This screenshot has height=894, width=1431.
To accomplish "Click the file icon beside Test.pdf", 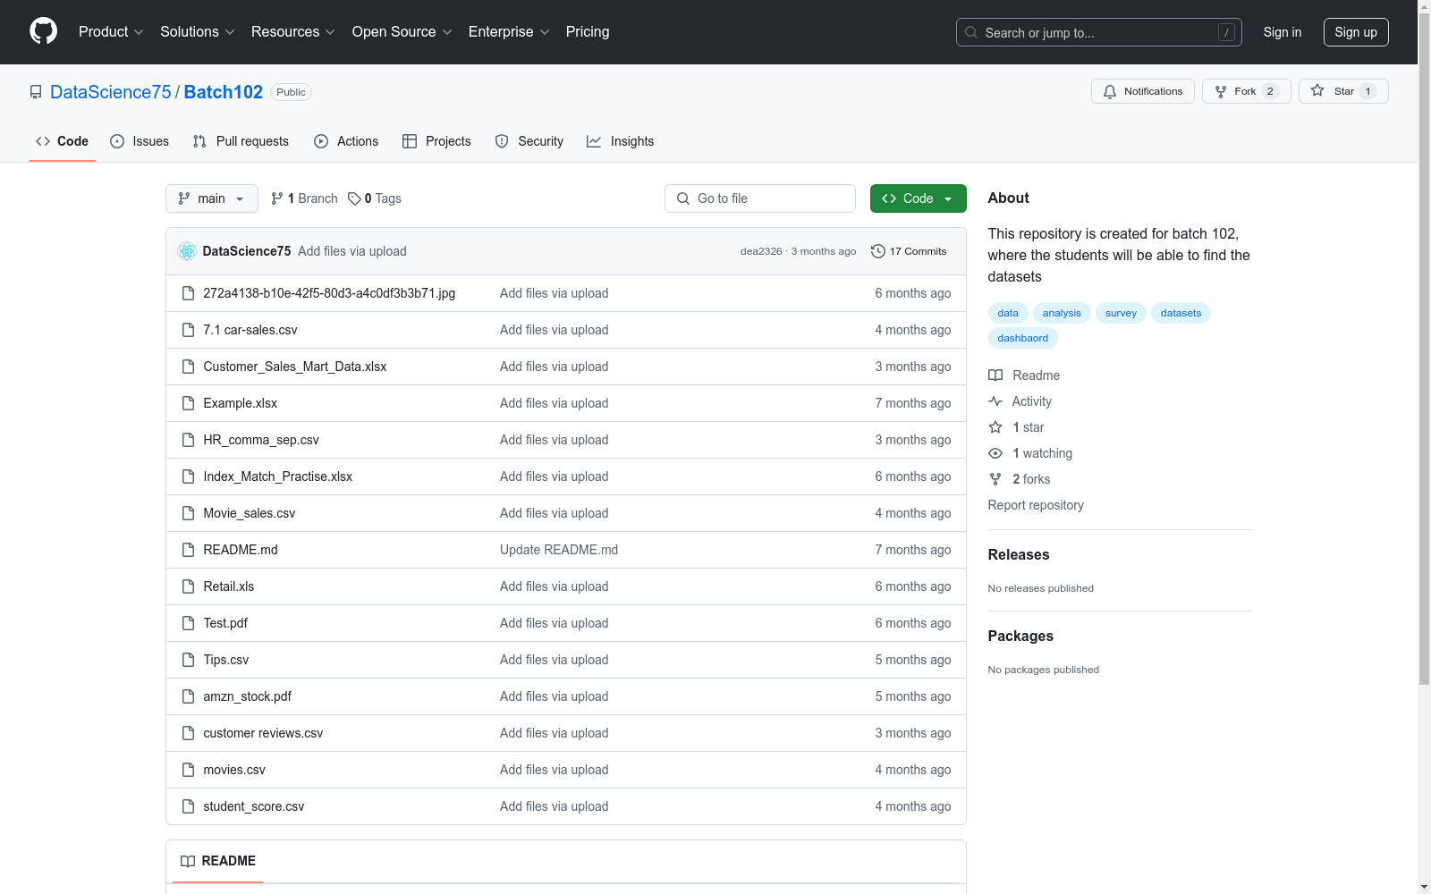I will pyautogui.click(x=188, y=623).
